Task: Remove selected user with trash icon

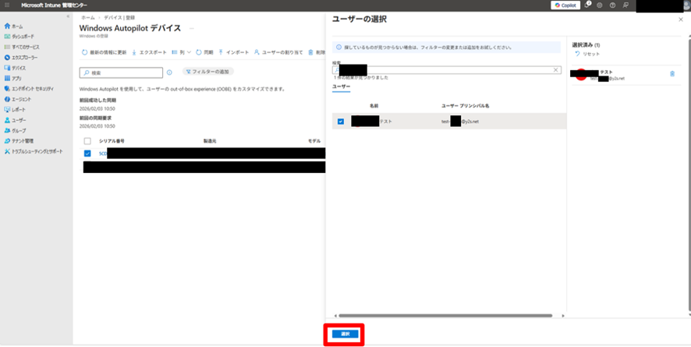Action: point(672,74)
